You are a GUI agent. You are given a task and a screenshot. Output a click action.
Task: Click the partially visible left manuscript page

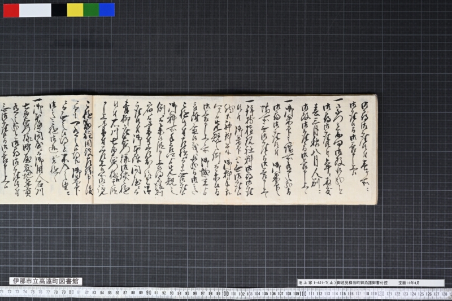pos(46,150)
